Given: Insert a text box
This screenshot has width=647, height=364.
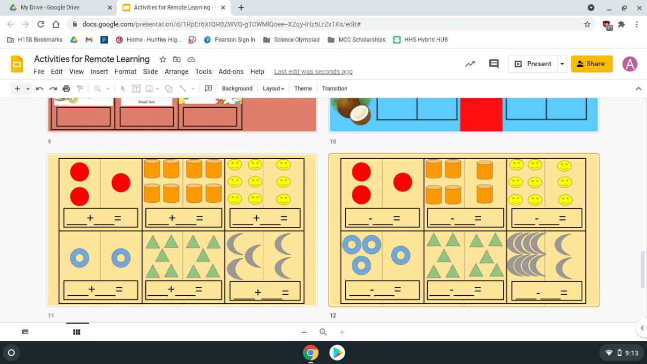Looking at the screenshot, I should pos(136,88).
